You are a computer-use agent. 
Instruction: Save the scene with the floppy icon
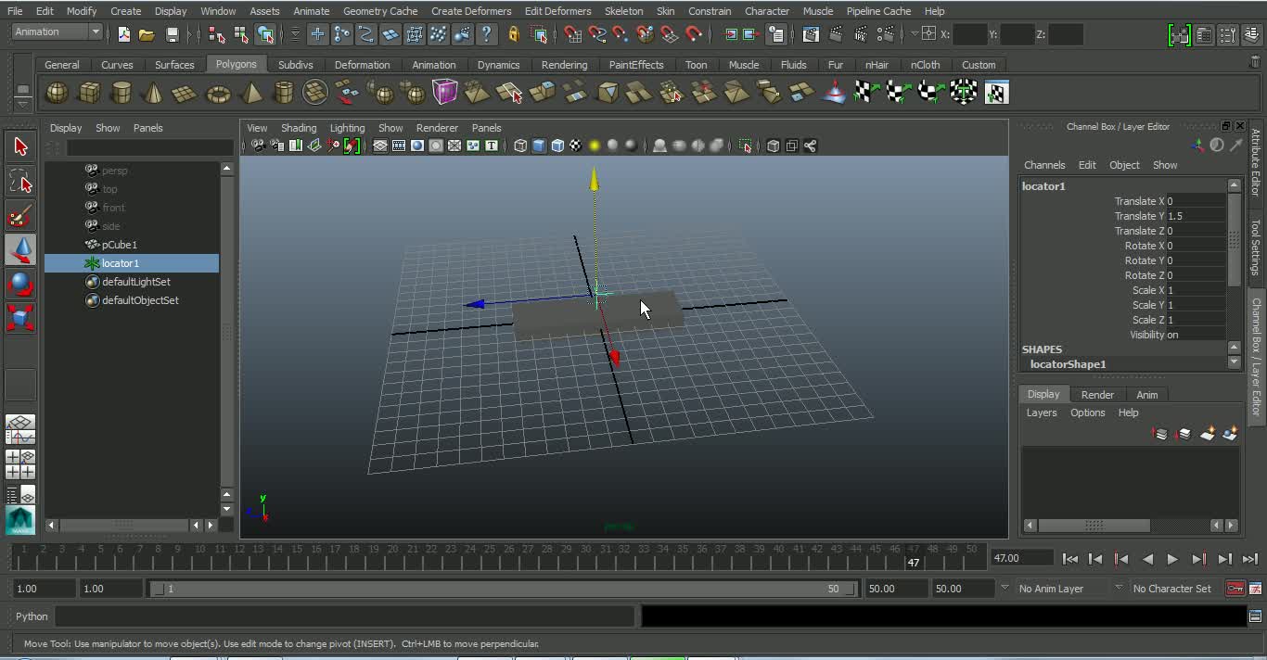172,34
